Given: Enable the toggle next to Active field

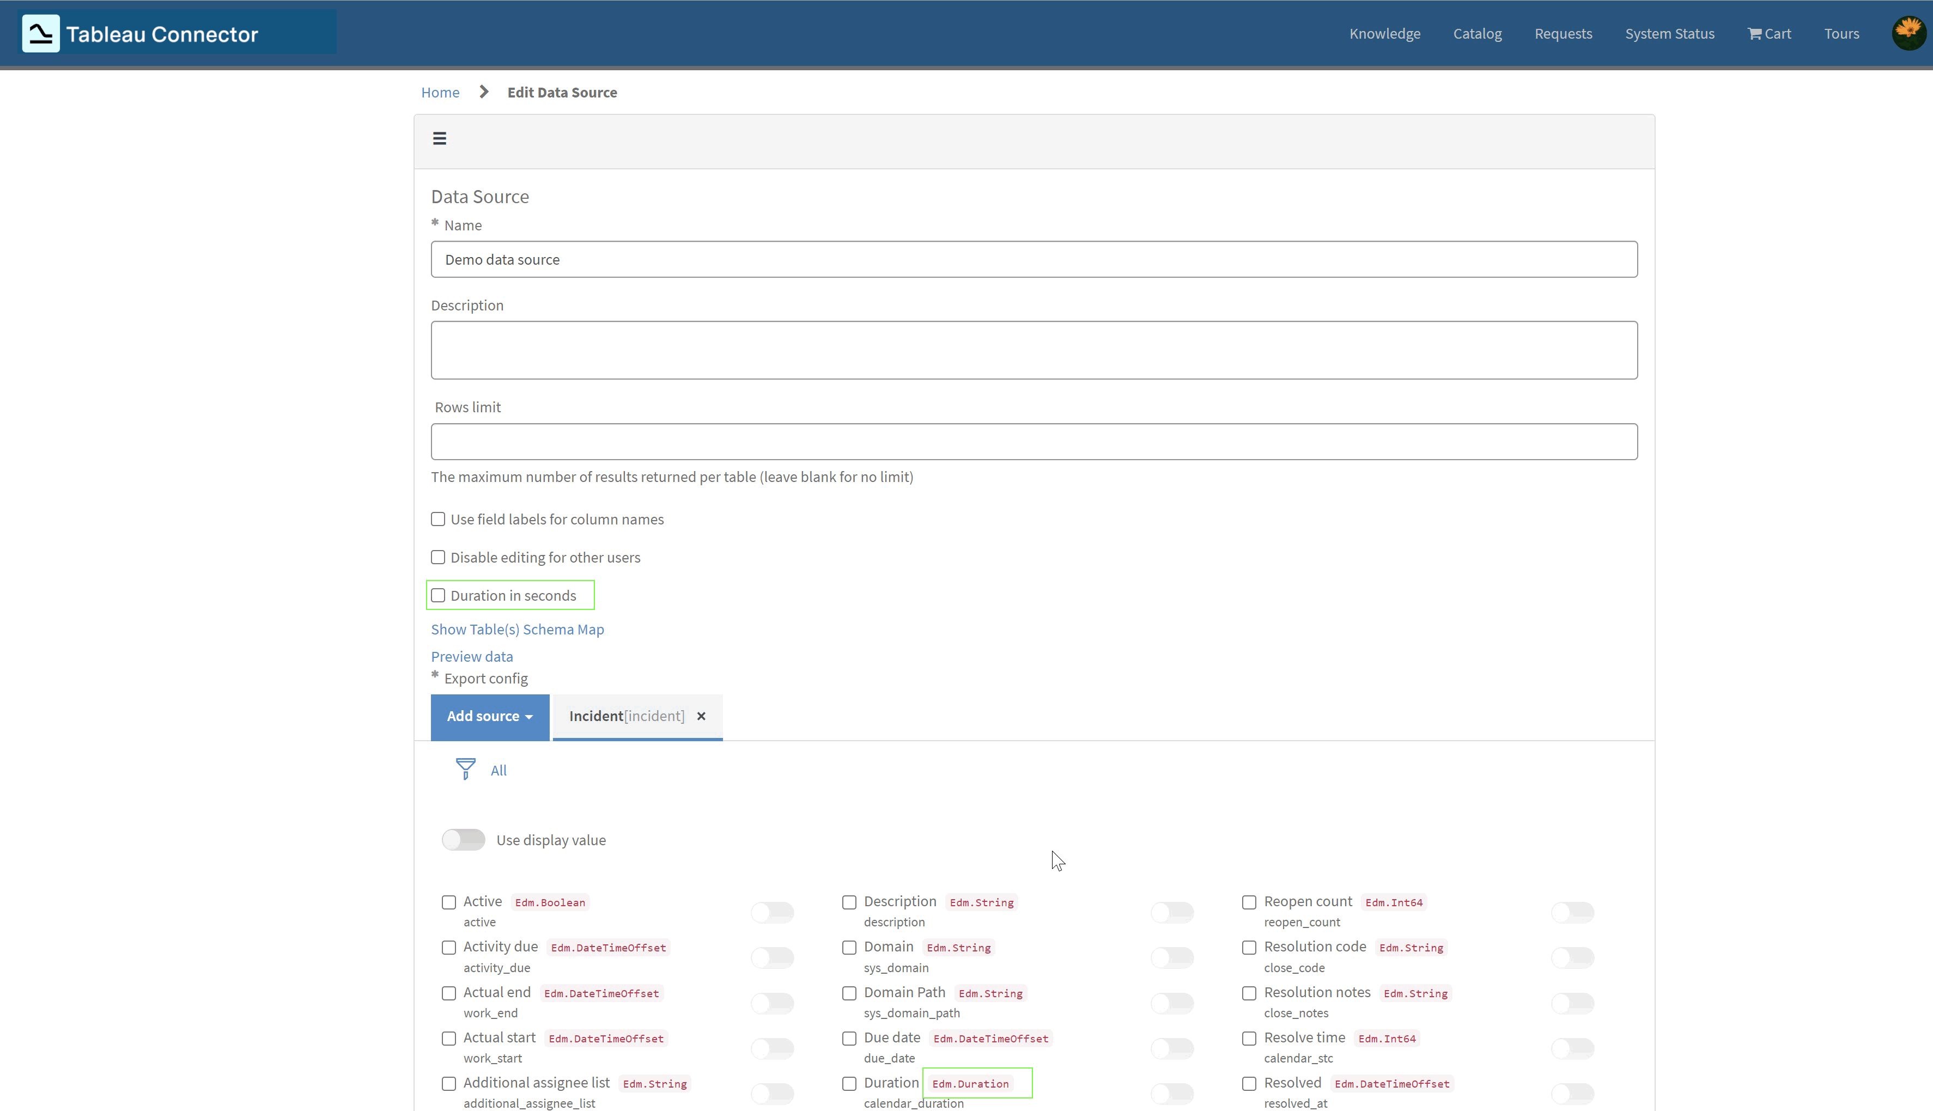Looking at the screenshot, I should 773,911.
